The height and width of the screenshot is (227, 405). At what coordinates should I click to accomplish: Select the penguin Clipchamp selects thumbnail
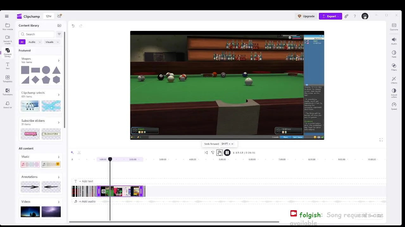click(30, 106)
